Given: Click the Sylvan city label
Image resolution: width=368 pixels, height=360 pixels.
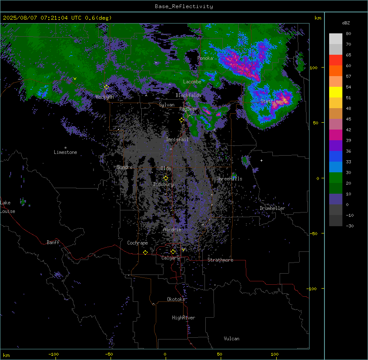Looking at the screenshot, I should pyautogui.click(x=166, y=105).
